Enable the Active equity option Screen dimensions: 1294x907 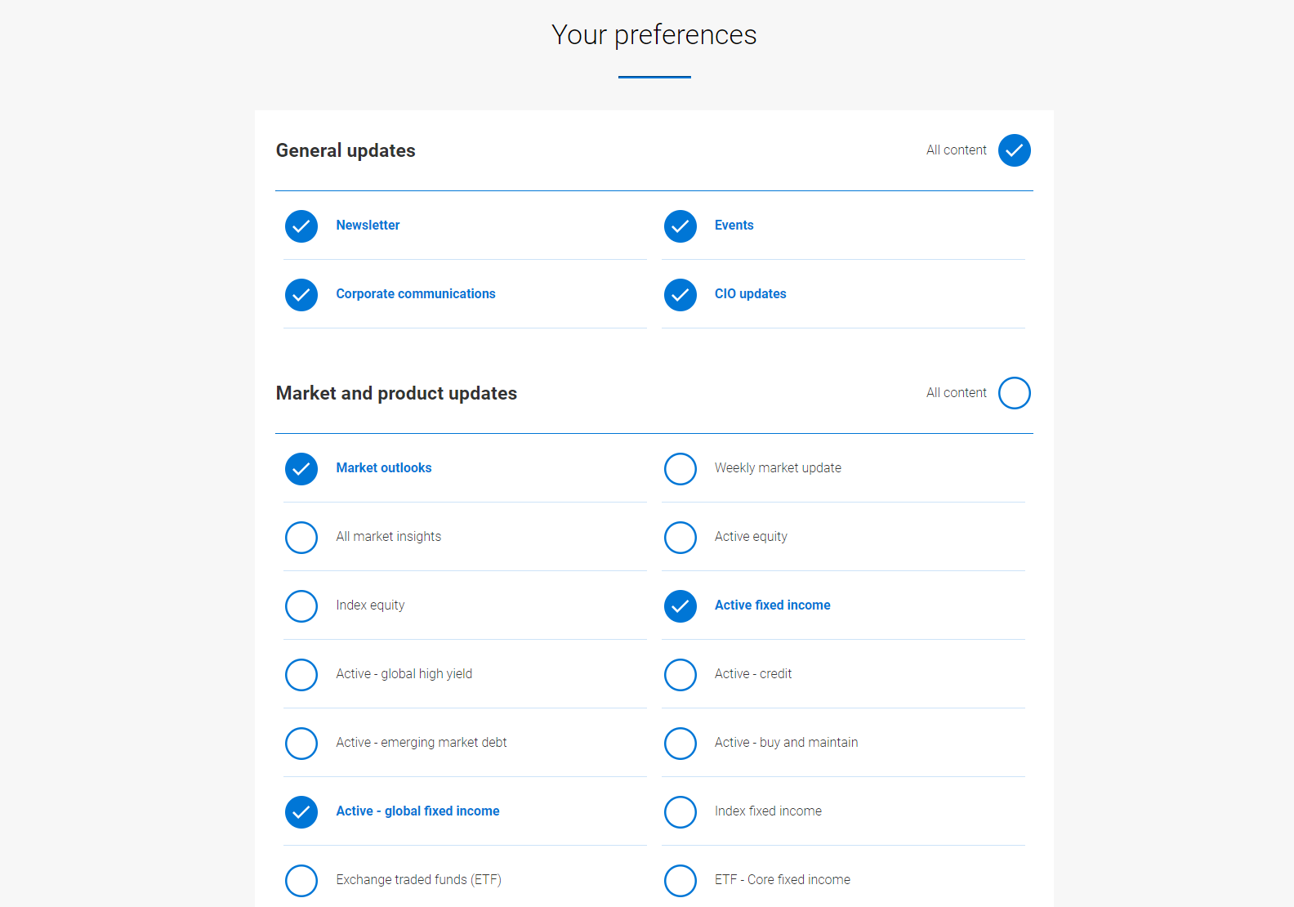pos(680,538)
